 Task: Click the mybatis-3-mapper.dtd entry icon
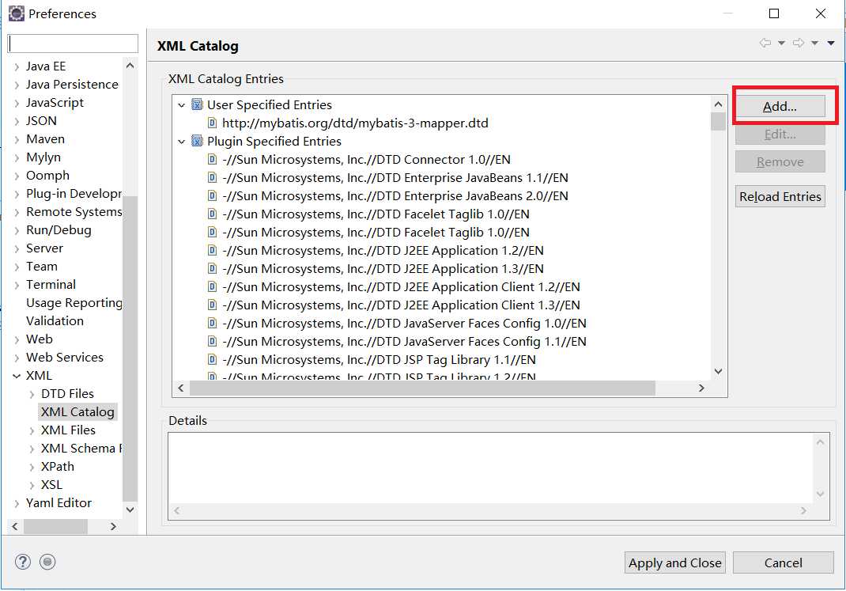click(x=213, y=123)
